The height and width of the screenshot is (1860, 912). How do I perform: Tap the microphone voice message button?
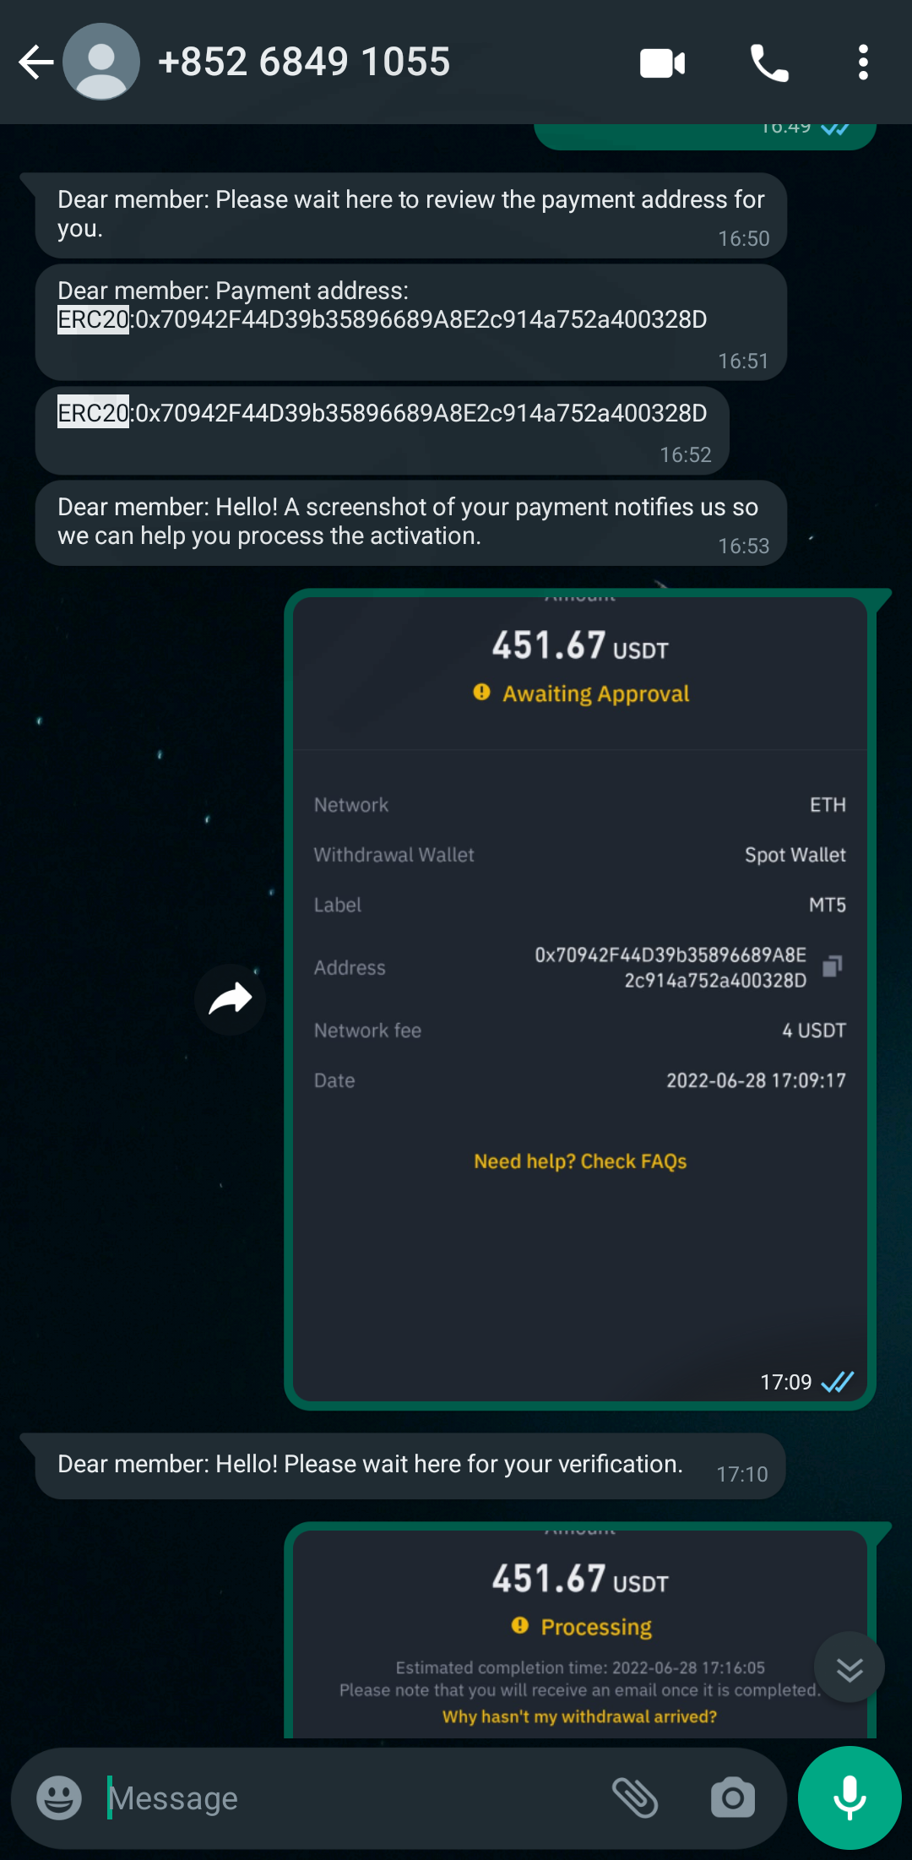850,1797
